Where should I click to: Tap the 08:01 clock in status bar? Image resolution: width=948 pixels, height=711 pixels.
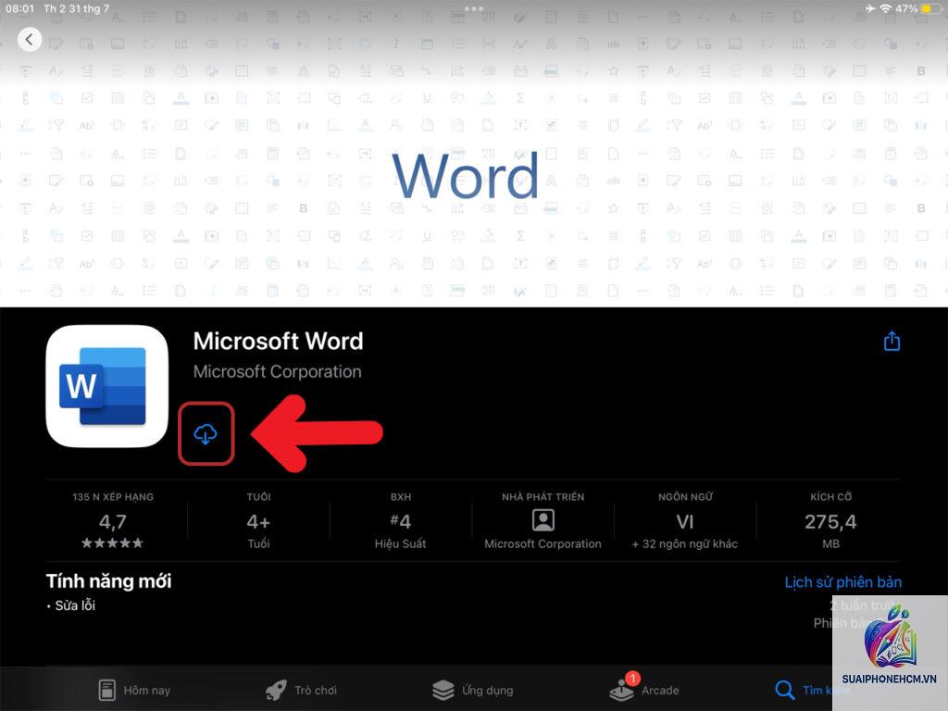click(19, 8)
